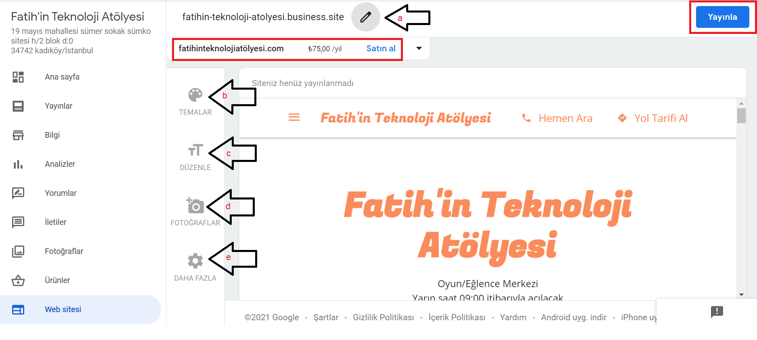Open Analizler in the sidebar
This screenshot has height=340, width=757.
click(x=60, y=164)
